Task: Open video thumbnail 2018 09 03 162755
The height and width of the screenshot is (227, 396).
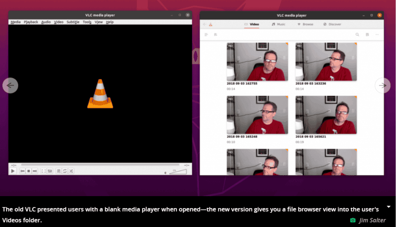Action: pos(257,62)
